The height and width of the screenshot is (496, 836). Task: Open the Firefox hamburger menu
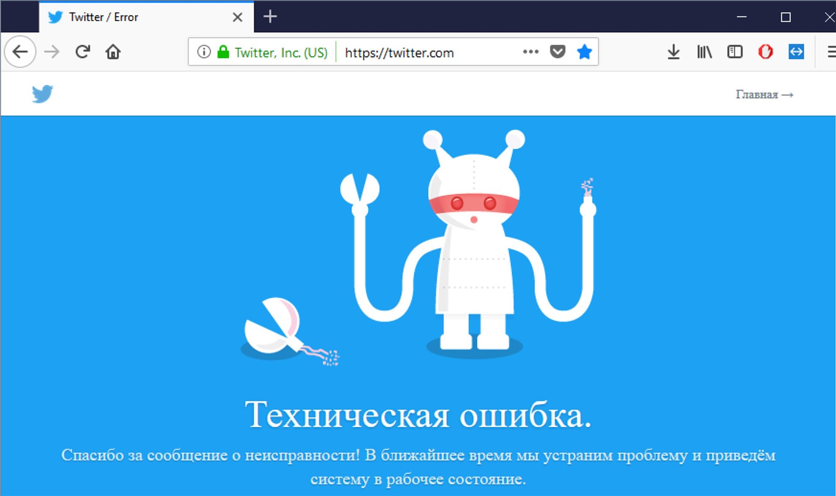[x=831, y=52]
